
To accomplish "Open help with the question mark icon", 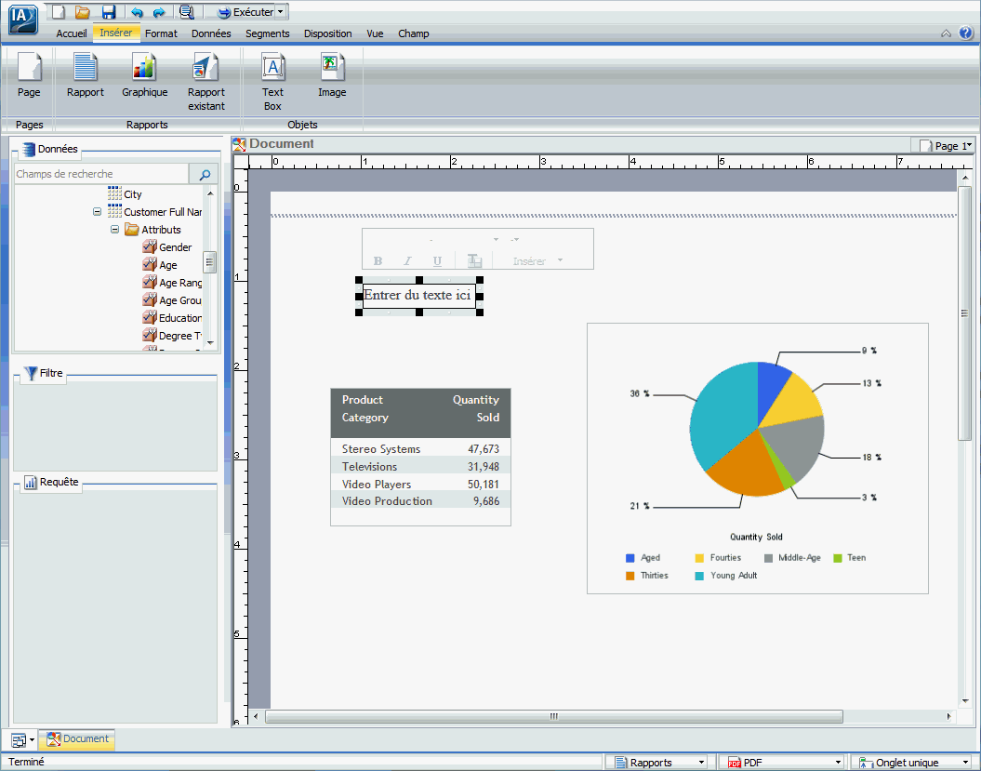I will click(x=966, y=33).
